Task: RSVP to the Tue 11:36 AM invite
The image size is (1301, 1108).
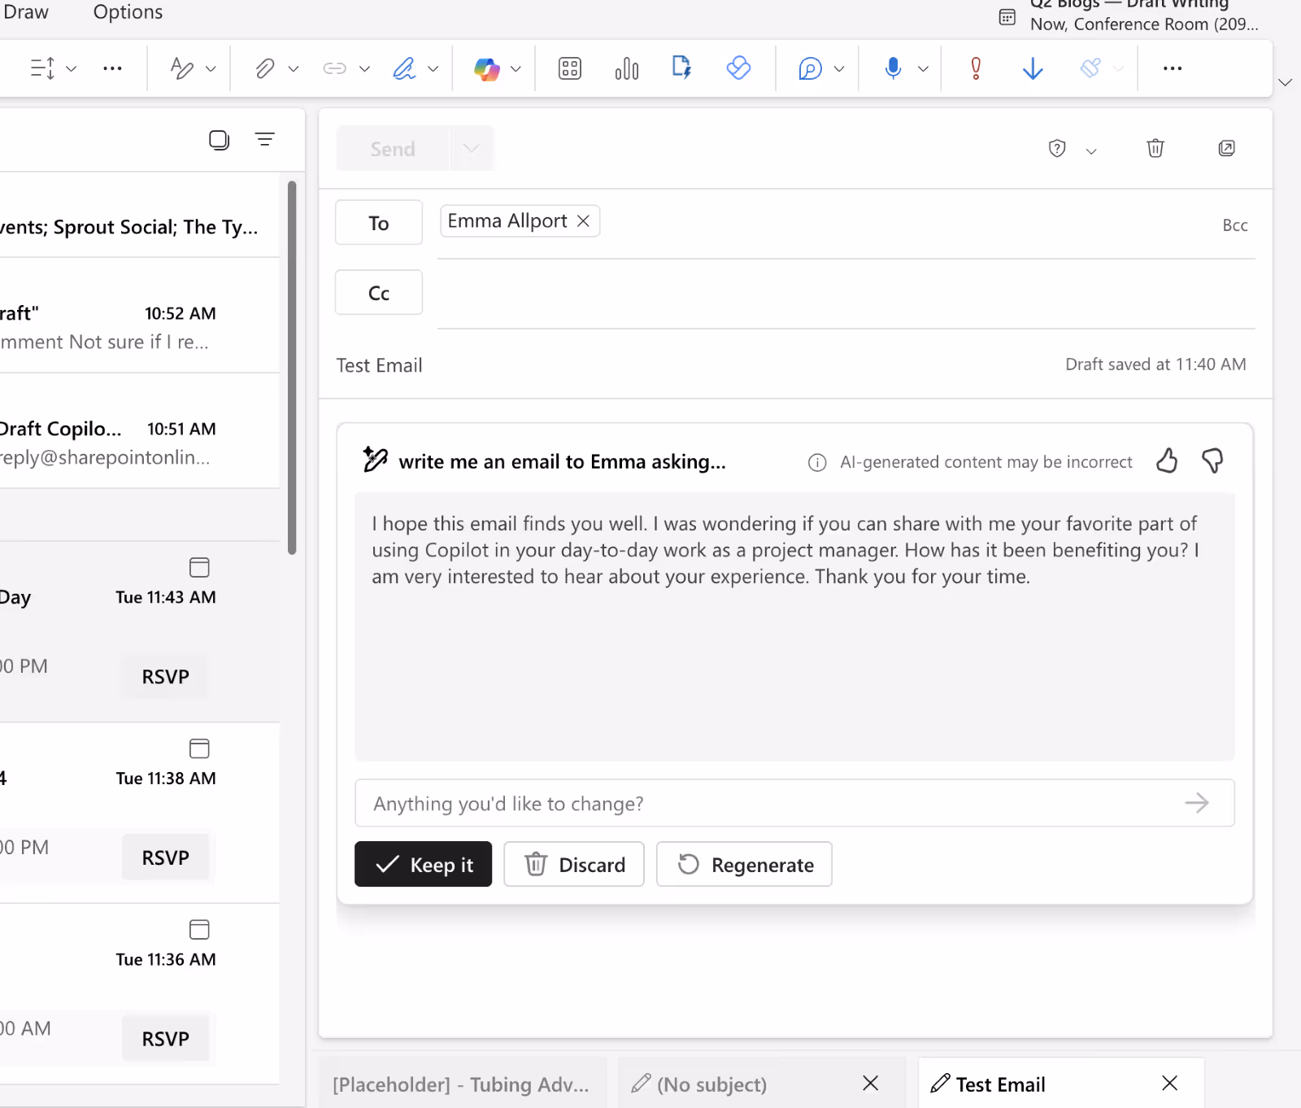Action: tap(166, 1038)
